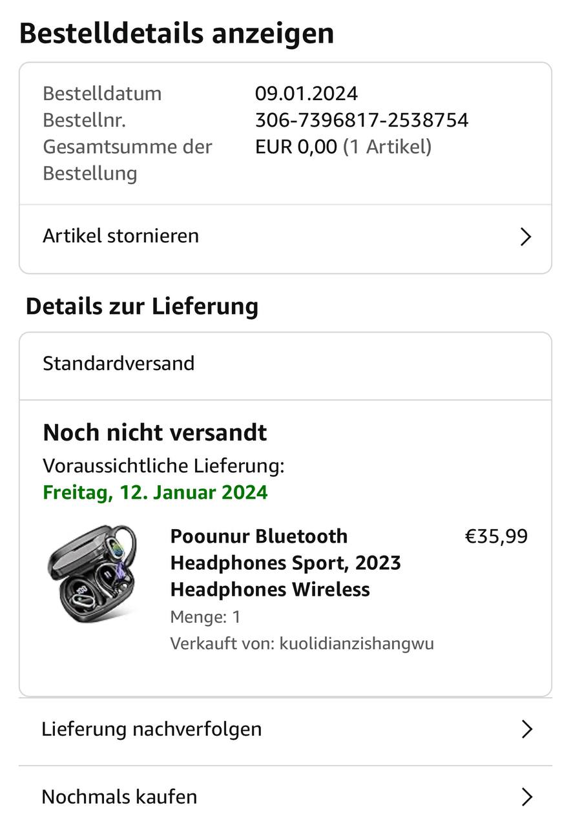Click the Noch nicht versandt status
571x827 pixels.
pos(155,433)
